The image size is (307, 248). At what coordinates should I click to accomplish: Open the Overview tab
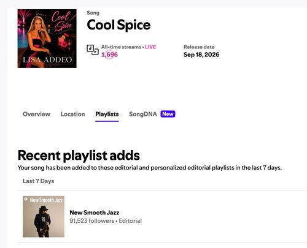click(36, 114)
